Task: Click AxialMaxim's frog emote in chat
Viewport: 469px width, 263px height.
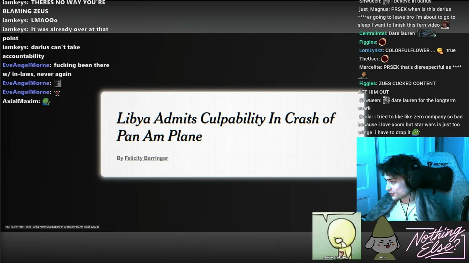Action: point(46,101)
